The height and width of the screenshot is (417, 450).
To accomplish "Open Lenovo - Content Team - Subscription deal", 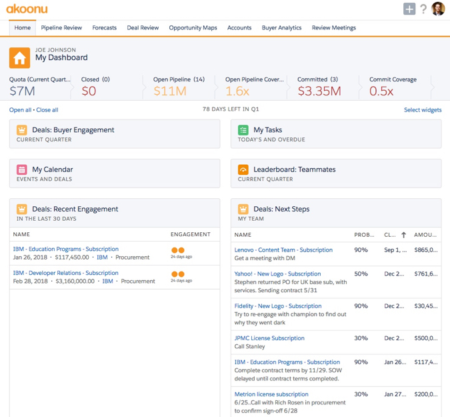I will (283, 250).
